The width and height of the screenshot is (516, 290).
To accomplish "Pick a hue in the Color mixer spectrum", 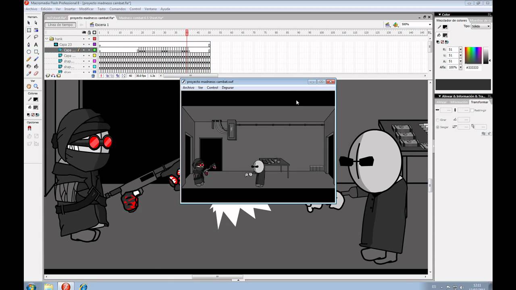I will pyautogui.click(x=473, y=55).
